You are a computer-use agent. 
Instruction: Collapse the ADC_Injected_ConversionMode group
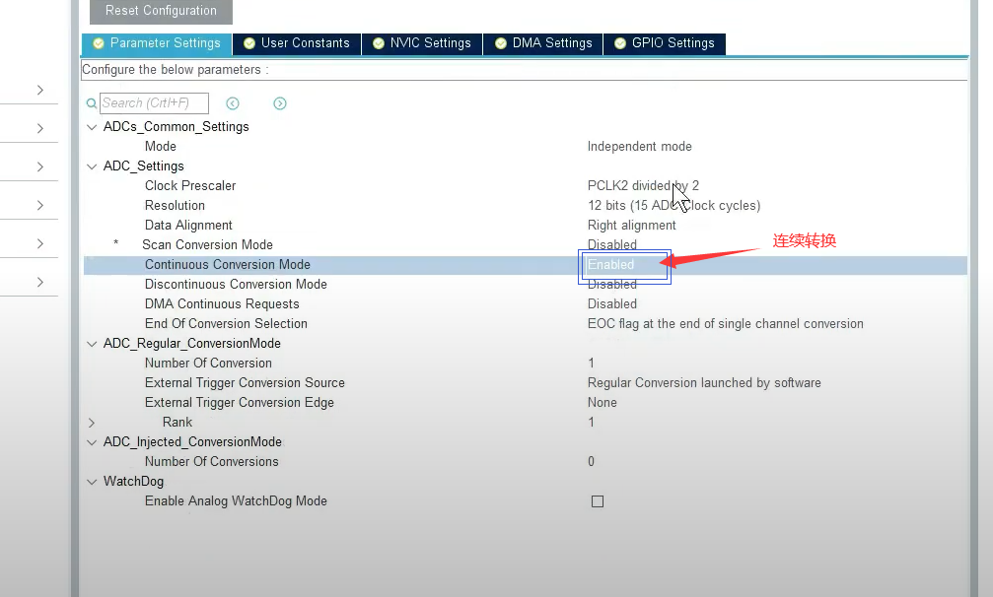tap(92, 442)
